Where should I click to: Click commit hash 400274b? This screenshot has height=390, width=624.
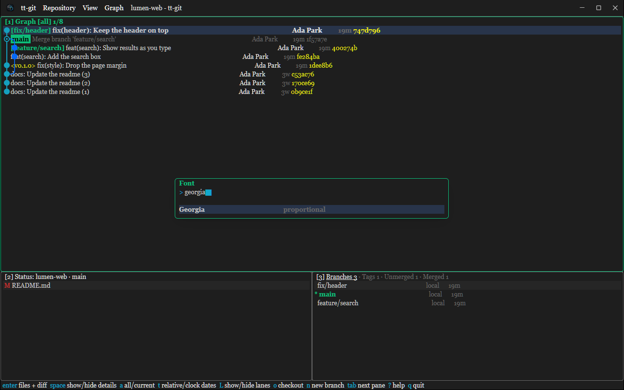coord(345,48)
